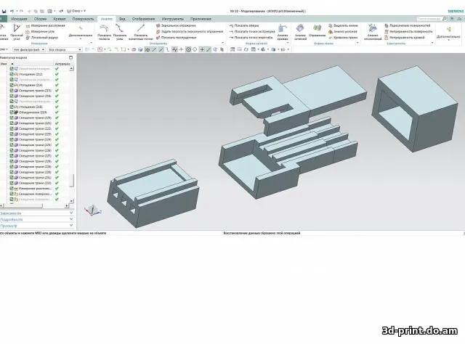Viewport: 465px width, 344px height.
Task: Click the Save icon in quick access toolbar
Action: 4,11
